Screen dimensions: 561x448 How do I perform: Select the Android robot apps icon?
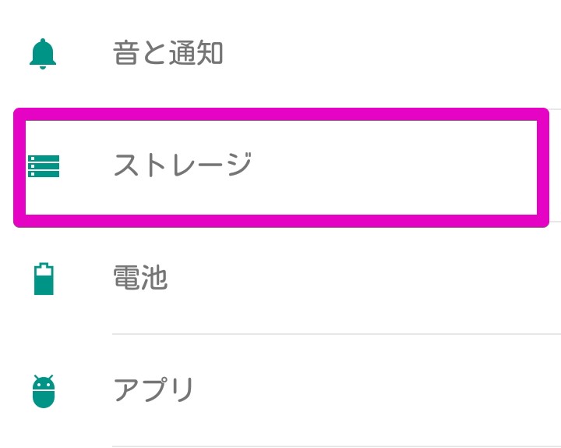point(44,391)
